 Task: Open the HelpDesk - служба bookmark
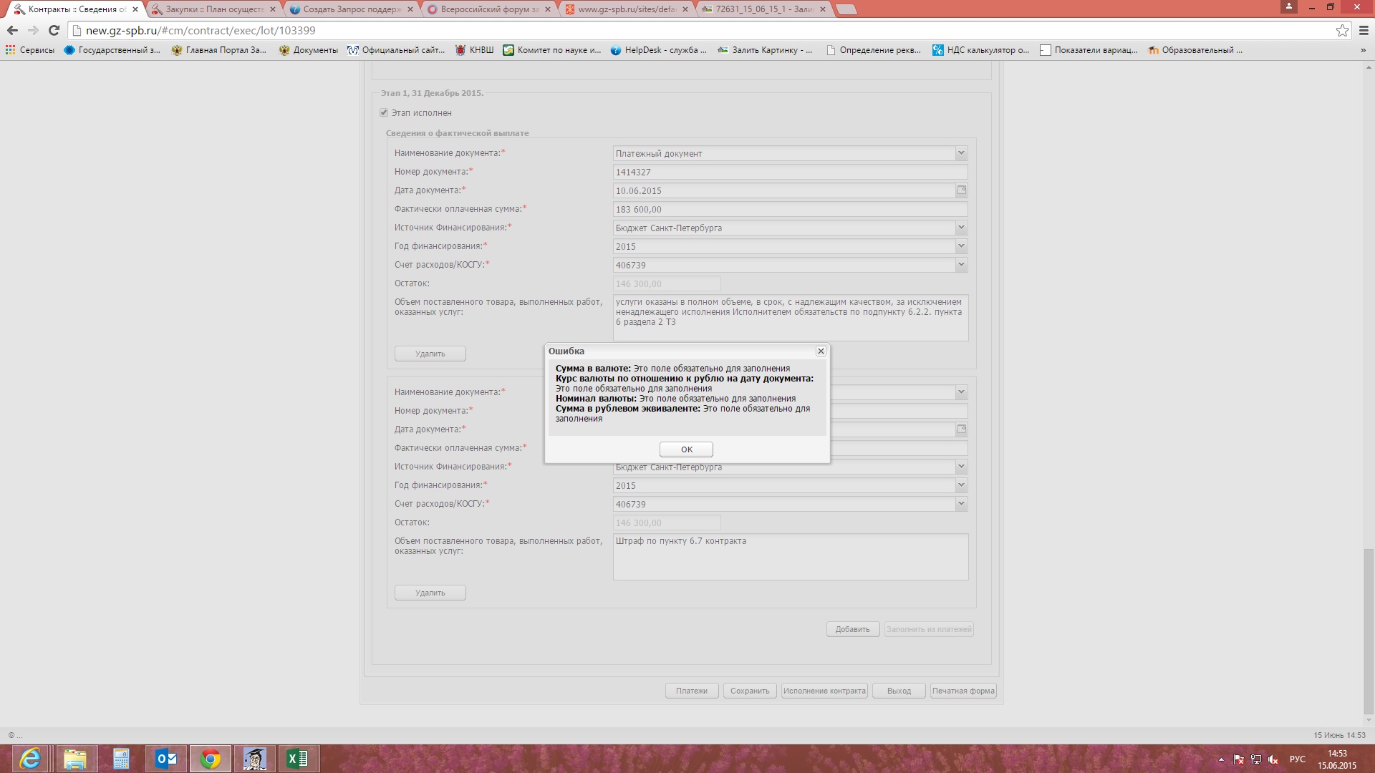click(658, 50)
